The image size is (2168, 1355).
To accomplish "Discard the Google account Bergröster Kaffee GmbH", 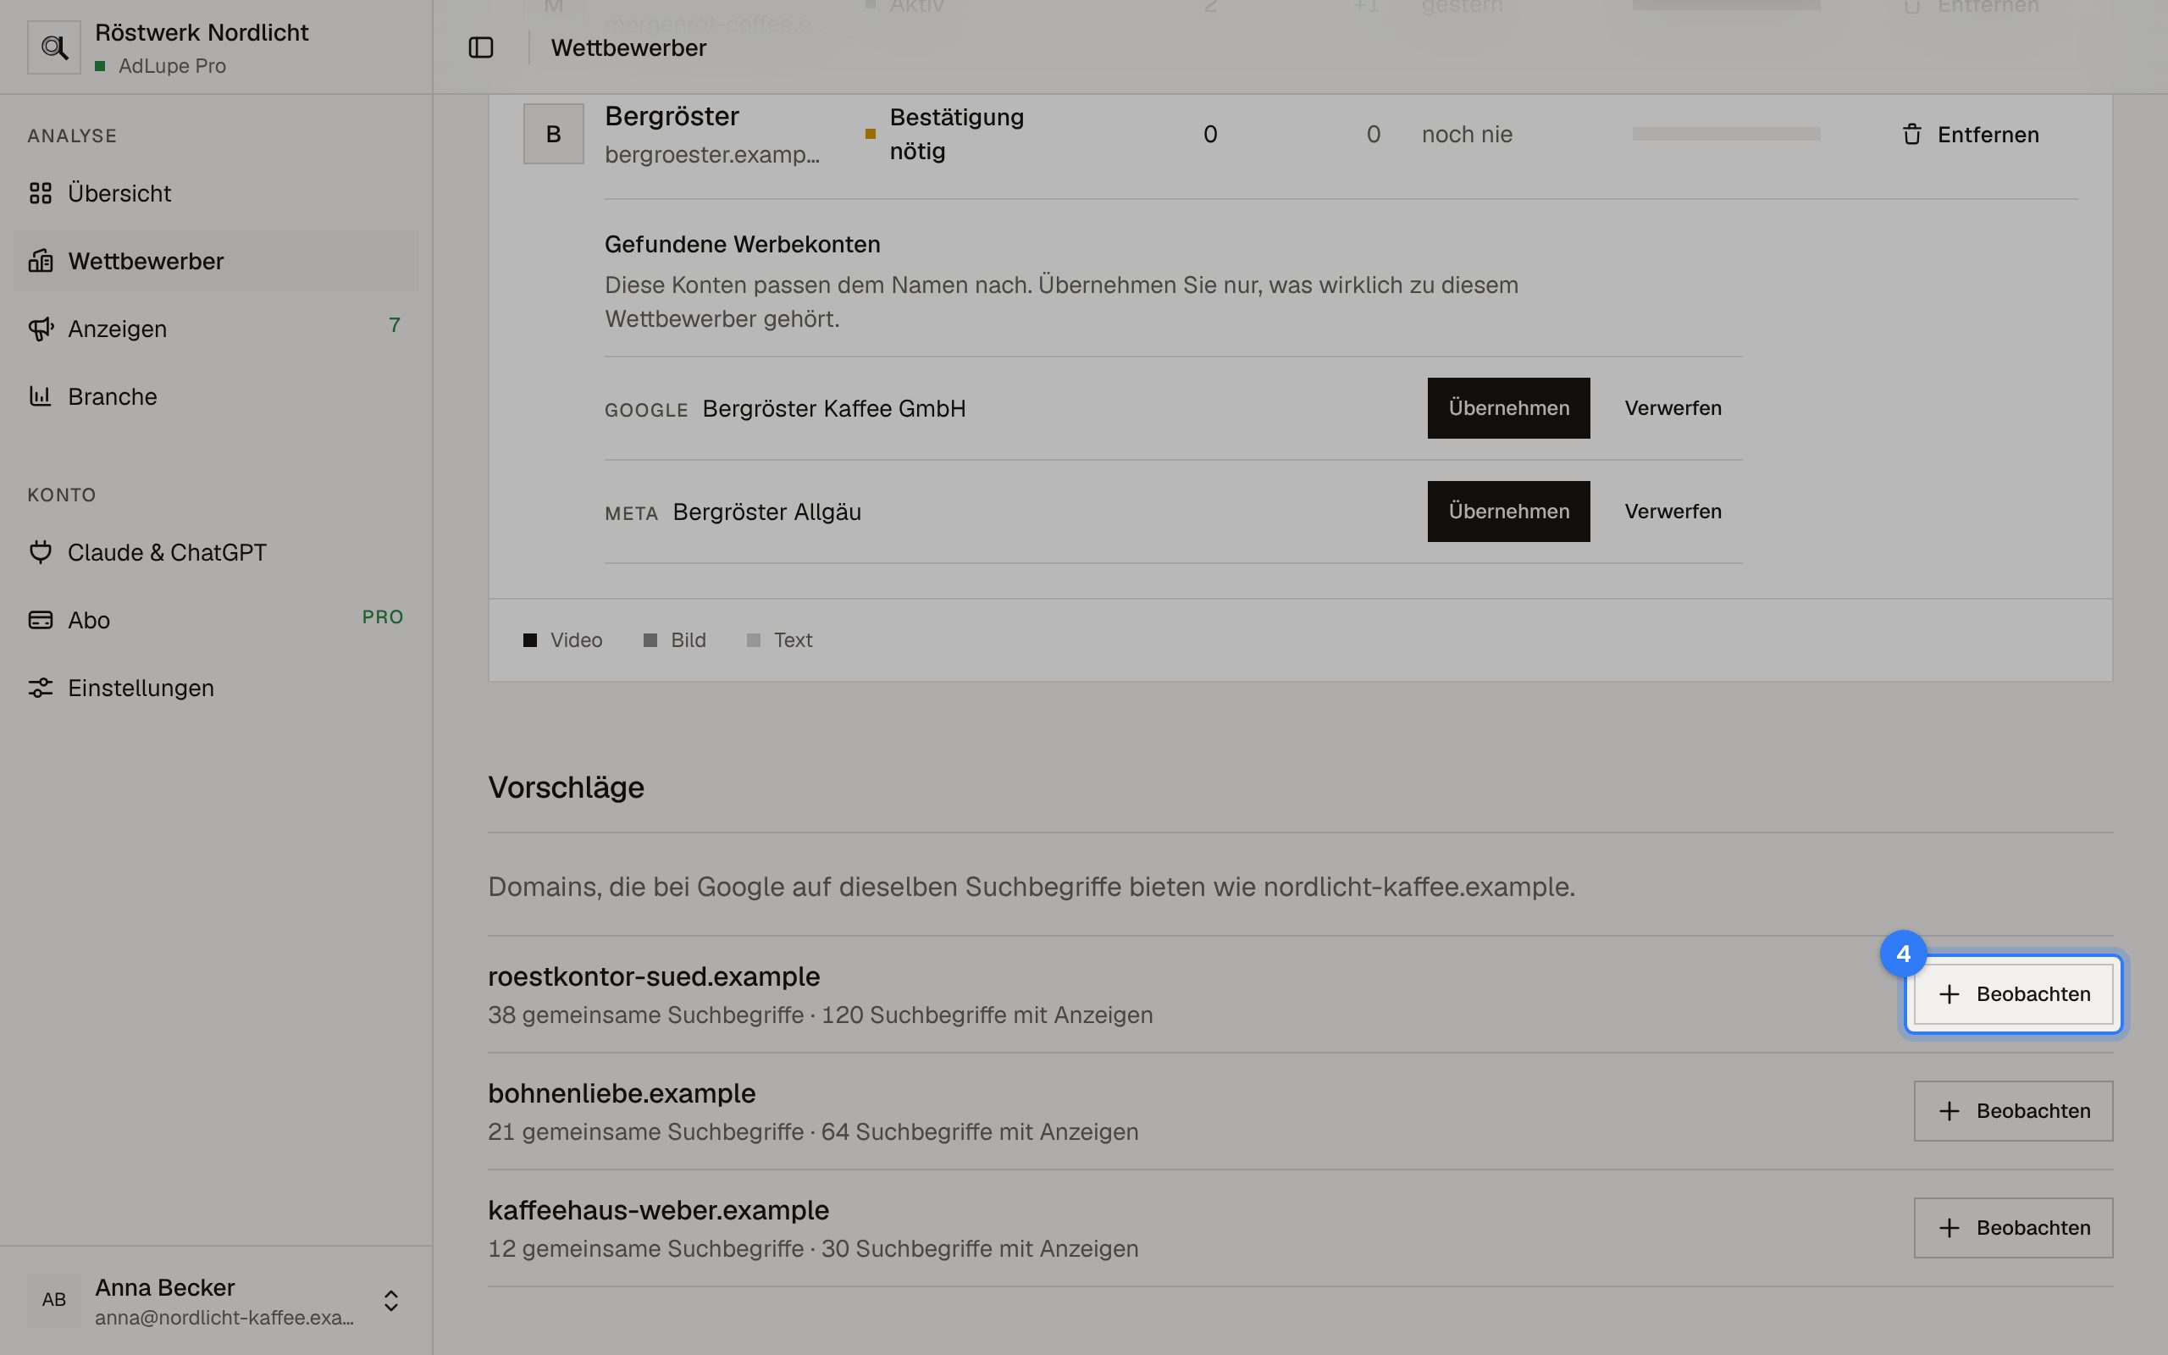I will click(1673, 407).
